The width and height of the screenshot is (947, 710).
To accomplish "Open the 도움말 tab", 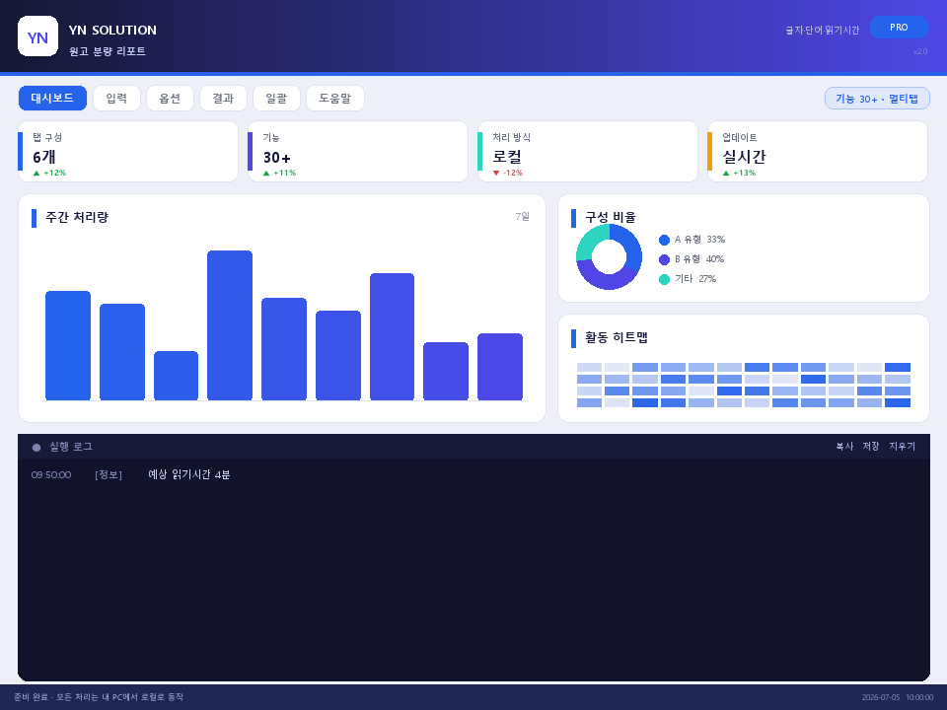I will point(335,98).
